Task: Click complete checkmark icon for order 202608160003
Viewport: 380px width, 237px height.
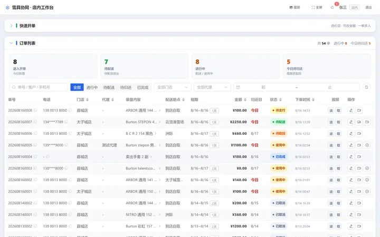Action: [367, 169]
